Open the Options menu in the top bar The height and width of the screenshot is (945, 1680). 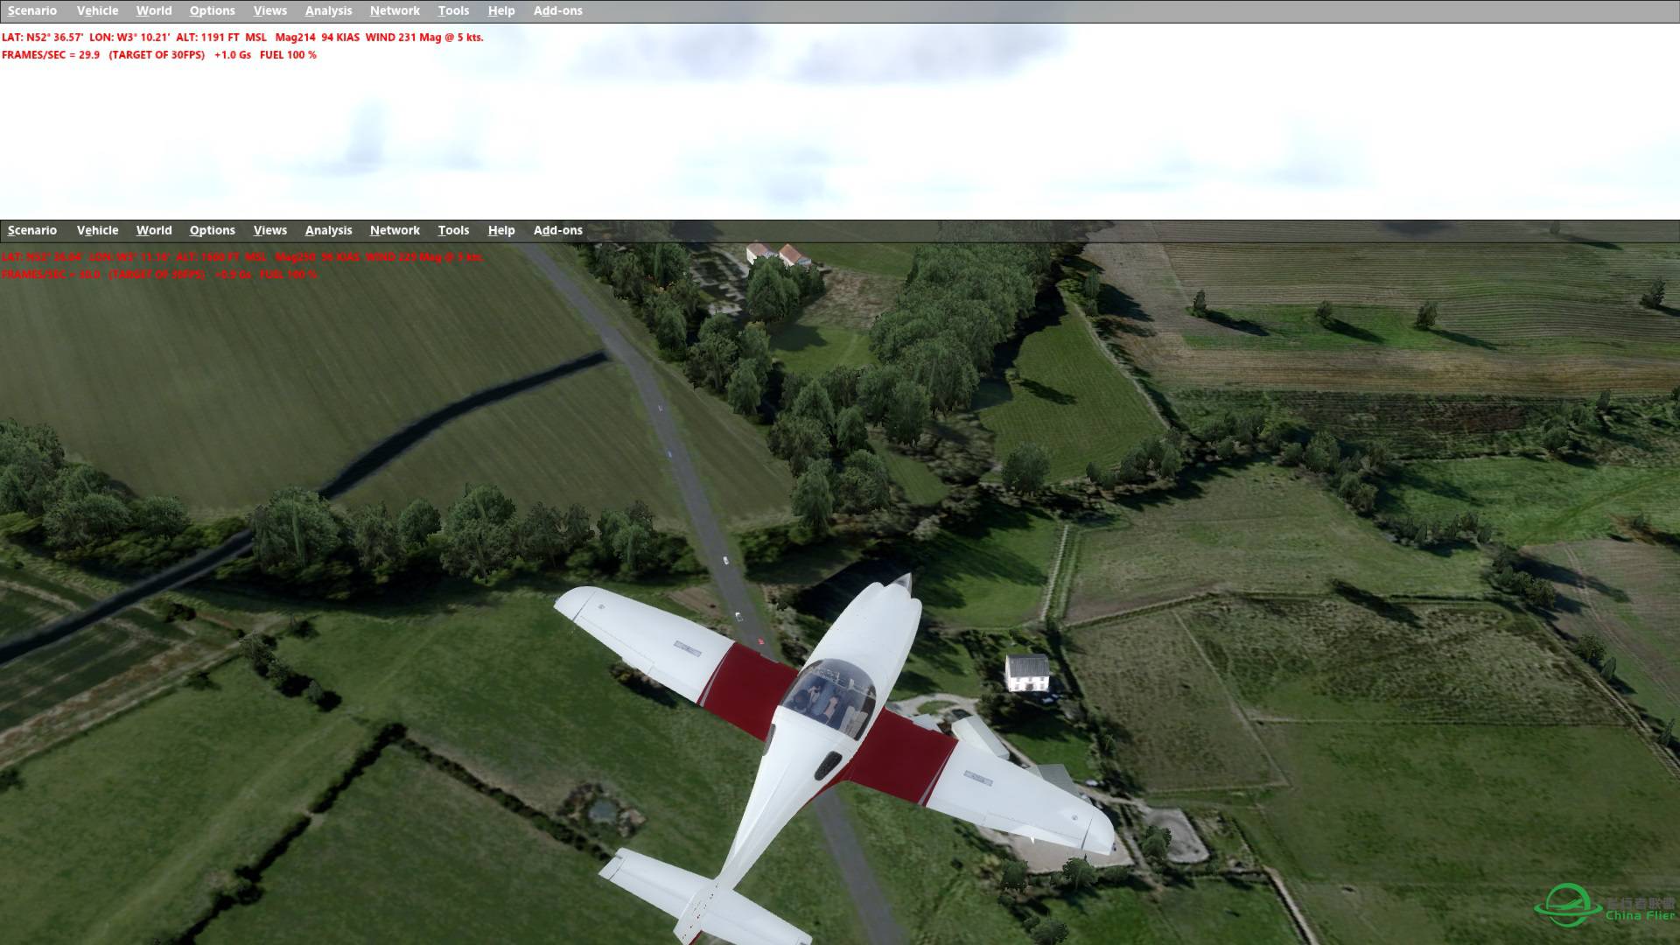(x=212, y=10)
